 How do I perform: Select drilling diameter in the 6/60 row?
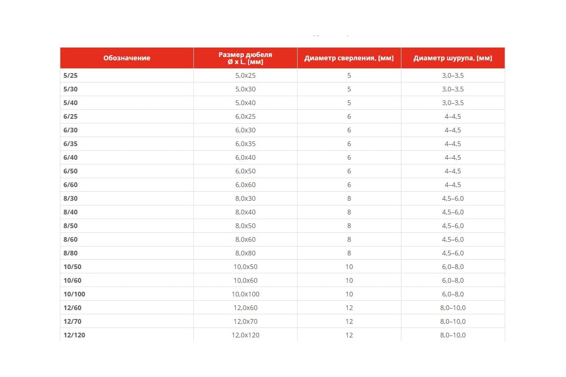click(x=349, y=185)
